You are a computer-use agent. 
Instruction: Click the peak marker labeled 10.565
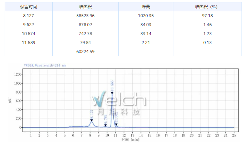(112, 93)
